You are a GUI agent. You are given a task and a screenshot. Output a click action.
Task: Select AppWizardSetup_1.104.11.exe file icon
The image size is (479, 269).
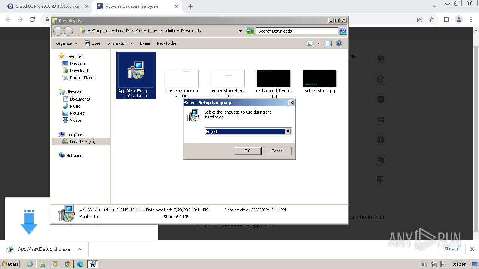[135, 75]
